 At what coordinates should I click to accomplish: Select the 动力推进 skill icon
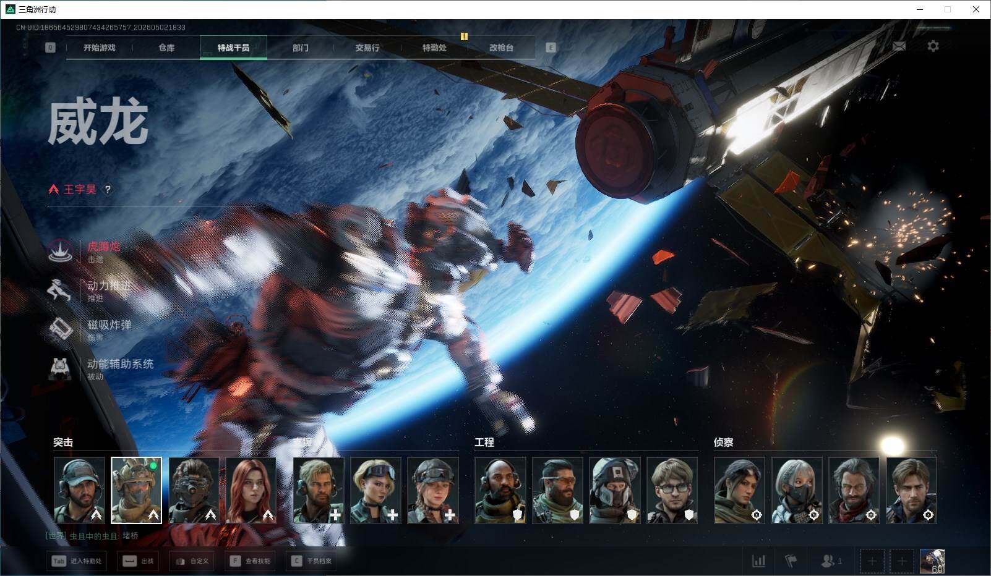point(61,290)
